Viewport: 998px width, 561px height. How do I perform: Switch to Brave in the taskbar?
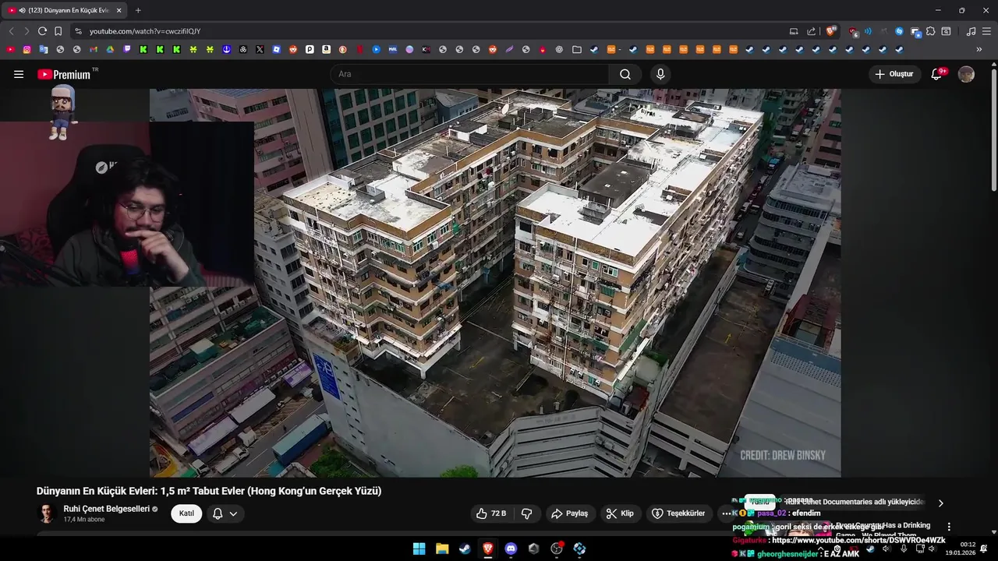pyautogui.click(x=488, y=549)
